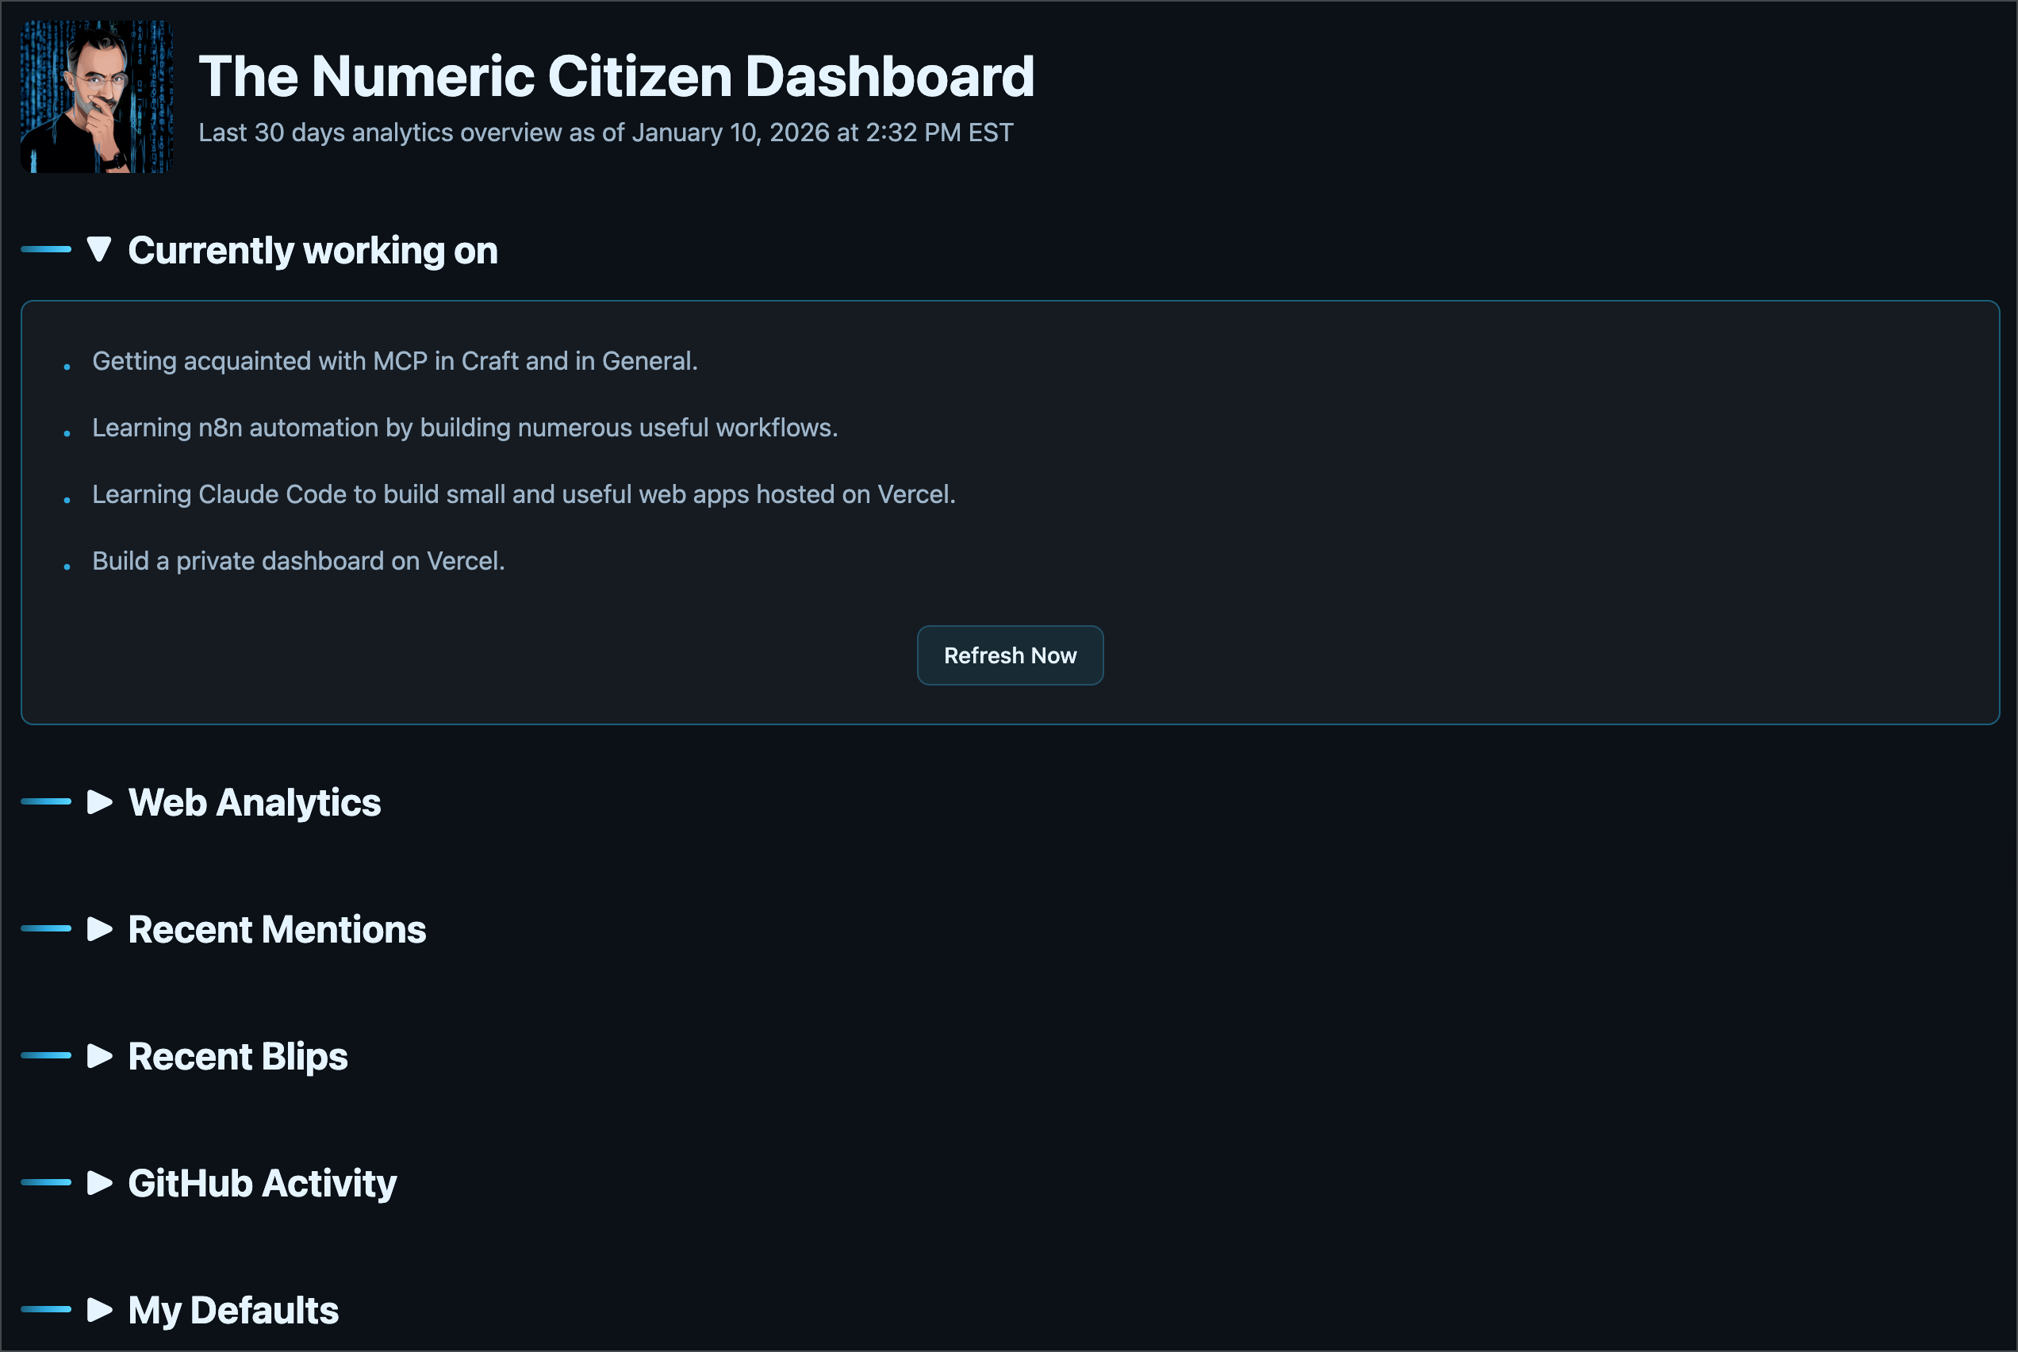The image size is (2018, 1352).
Task: Expand the Web Analytics disclosure triangle
Action: (99, 802)
